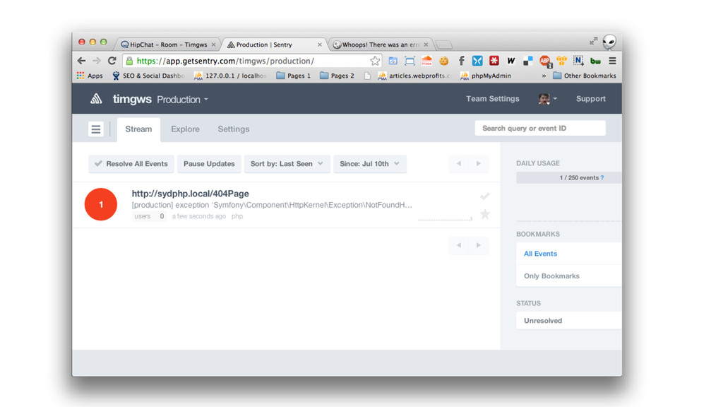Go to the previous page using top pager arrow
Screen dimensions: 723x407
[x=459, y=163]
